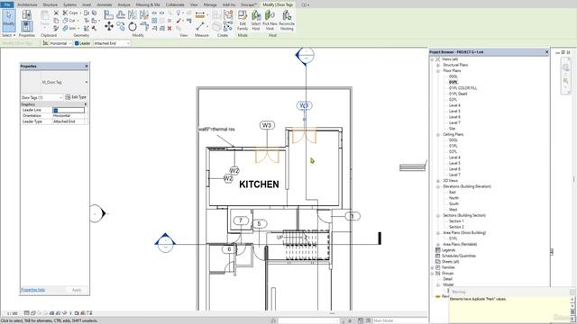Switch to the Massing & Site tab
Screen dimensions: 577x324
[148, 4]
